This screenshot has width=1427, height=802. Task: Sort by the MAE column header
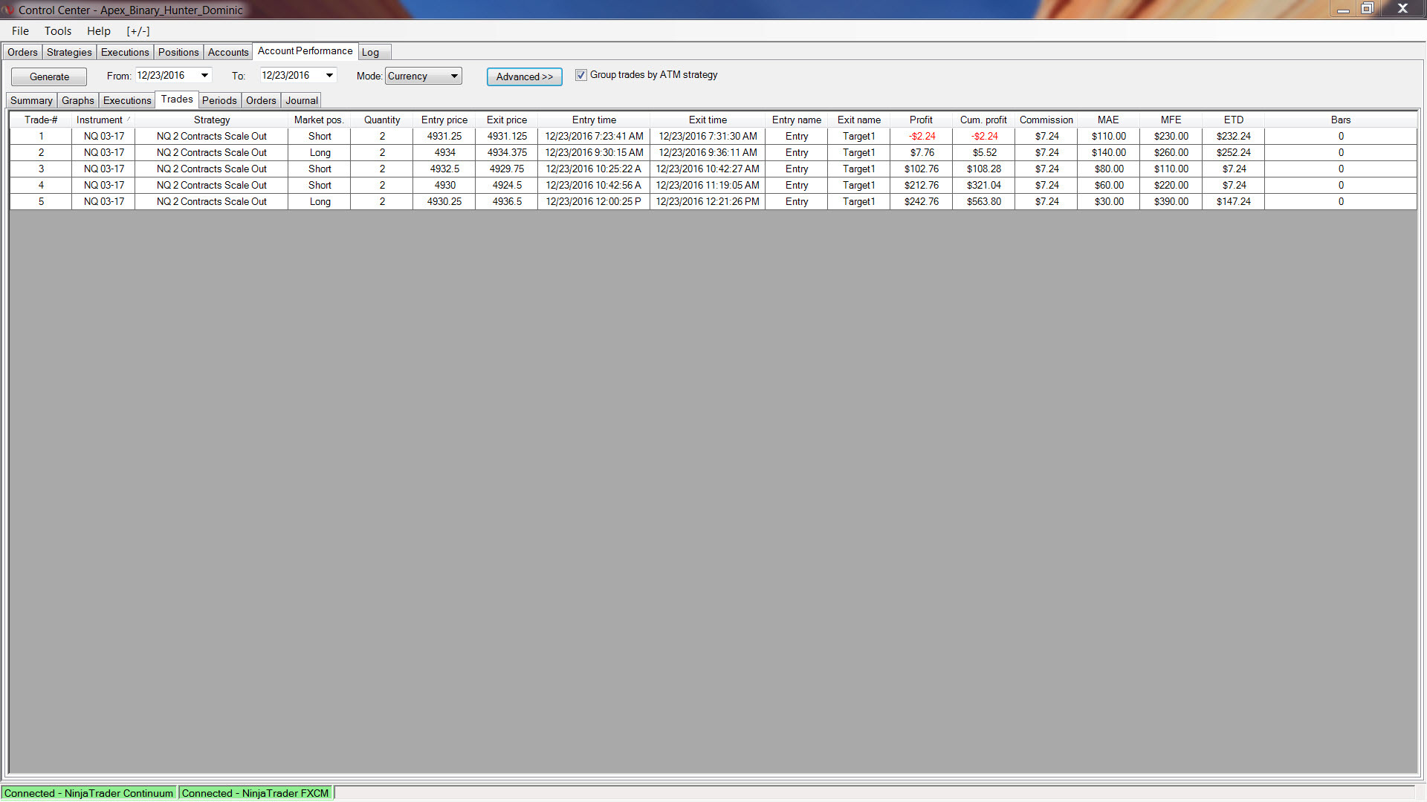point(1108,120)
